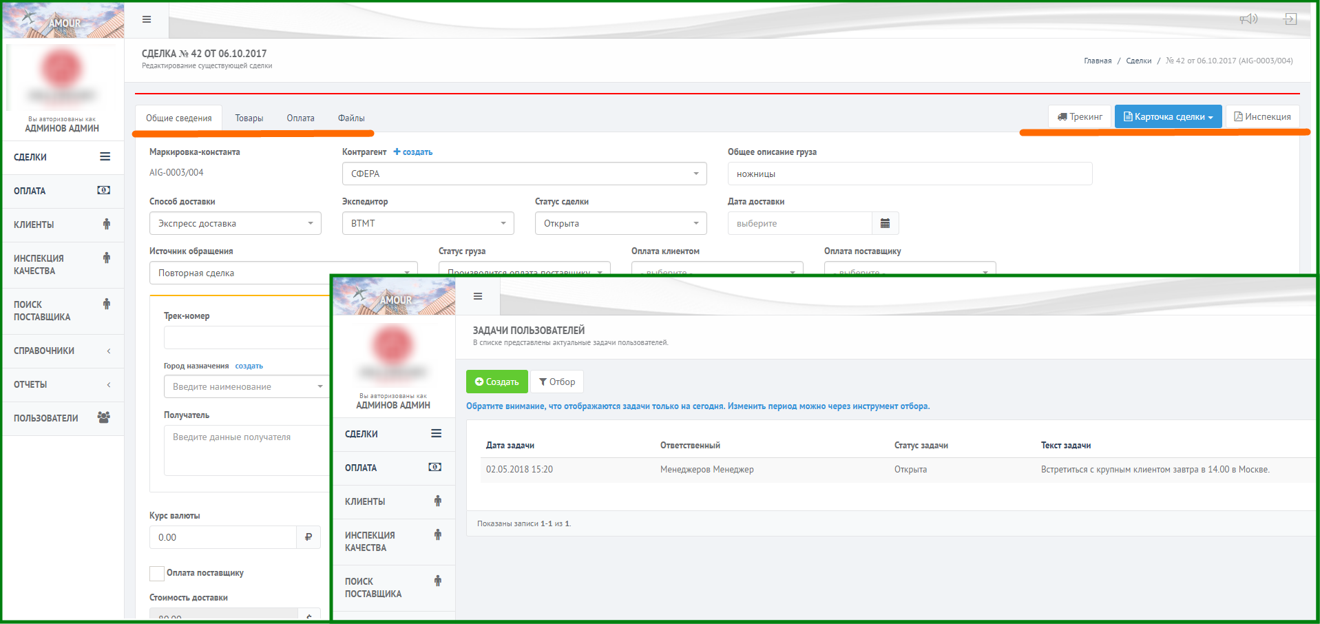Click person icon by ПОИСК ПОСТАВЩИКА in tasks window
Image resolution: width=1320 pixels, height=624 pixels.
click(x=438, y=581)
